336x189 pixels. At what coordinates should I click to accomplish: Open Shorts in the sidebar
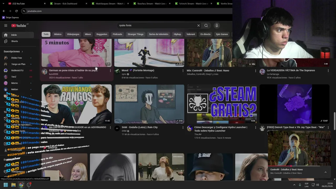pos(18,41)
